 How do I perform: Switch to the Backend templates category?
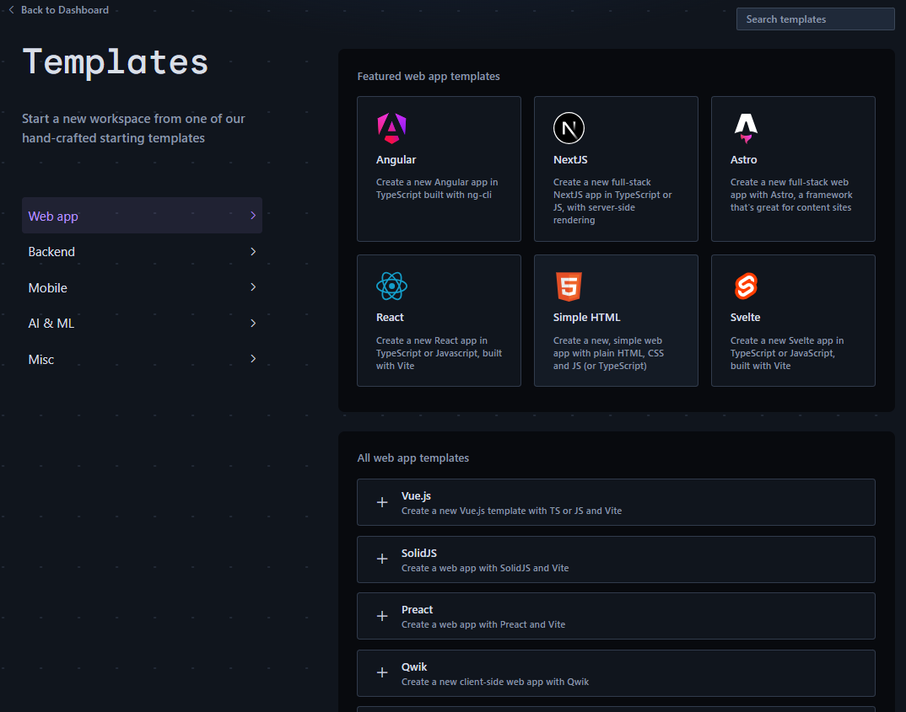coord(52,252)
